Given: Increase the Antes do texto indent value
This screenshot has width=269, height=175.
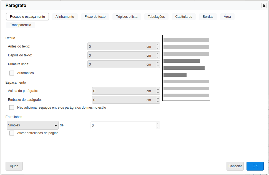Looking at the screenshot, I should click(158, 45).
